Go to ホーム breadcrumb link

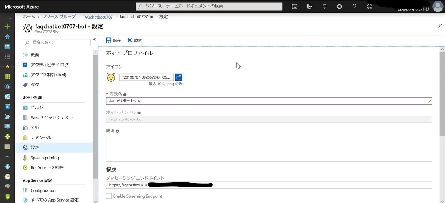pos(29,17)
